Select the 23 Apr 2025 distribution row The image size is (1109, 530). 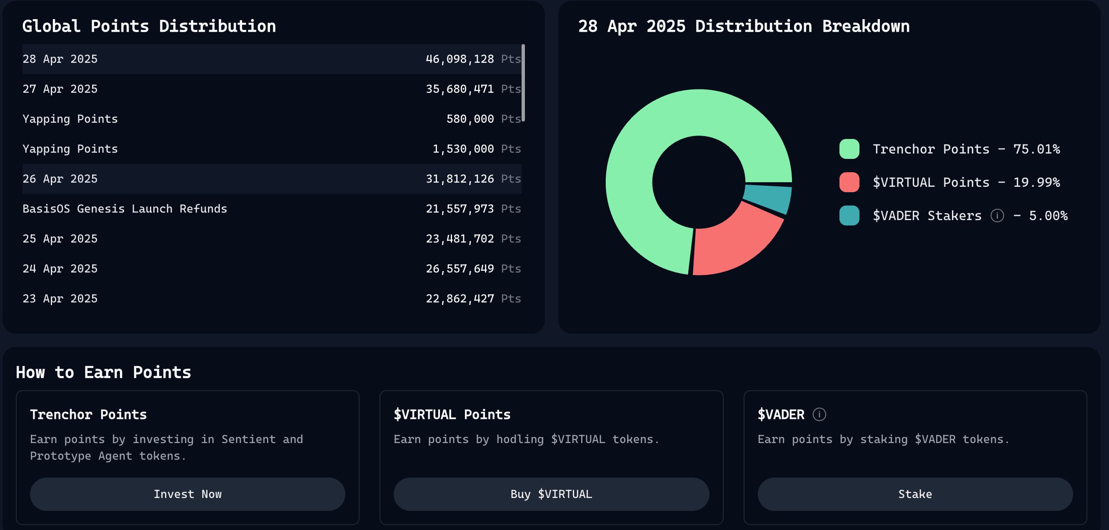click(271, 299)
